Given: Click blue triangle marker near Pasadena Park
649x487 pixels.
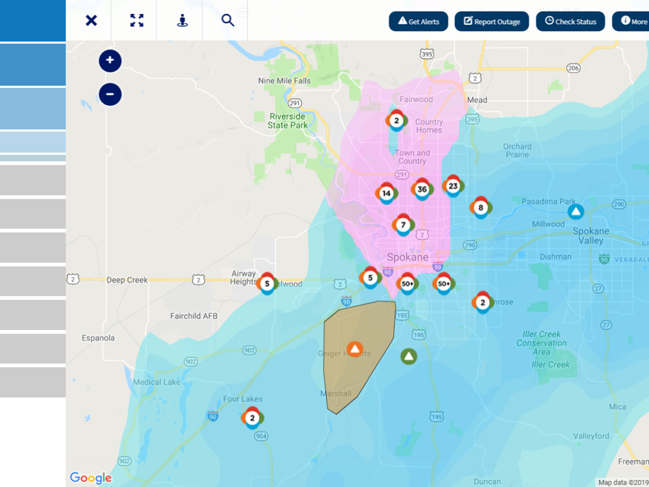Looking at the screenshot, I should pos(575,211).
